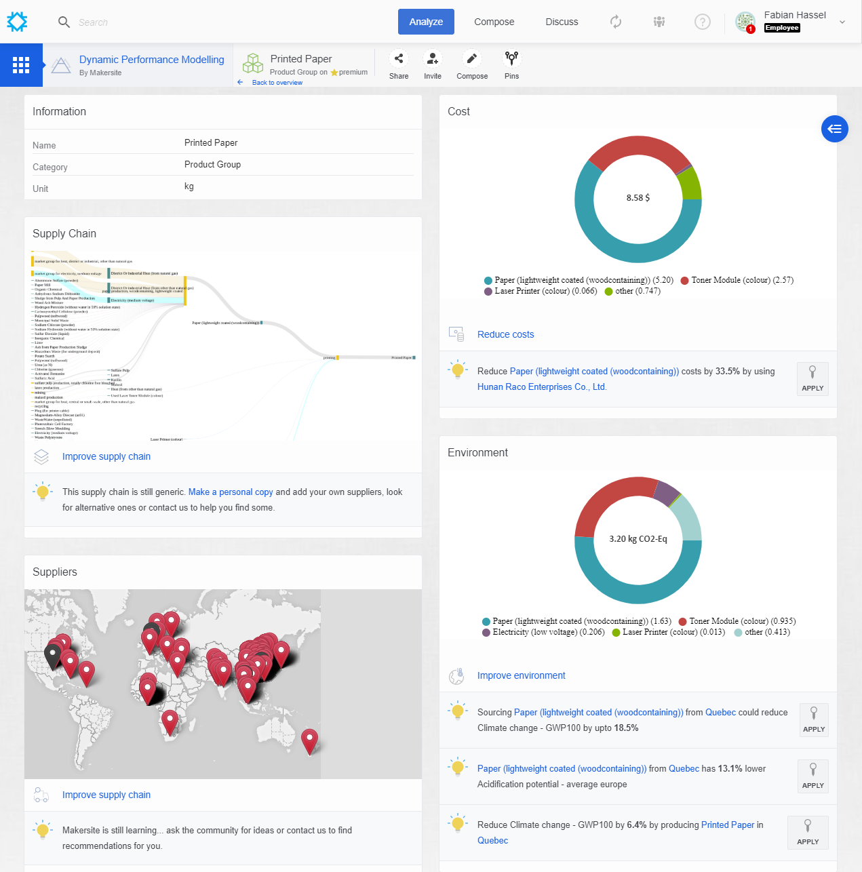This screenshot has height=872, width=862.
Task: Click the truck icon in Suppliers panel
Action: tap(41, 795)
